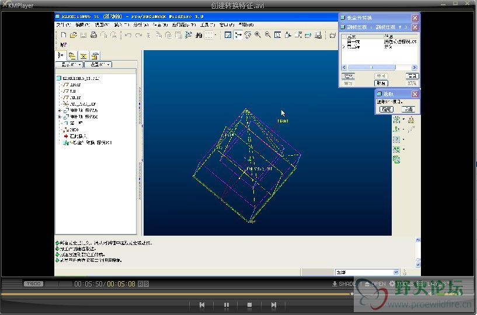Screen dimensions: 477x315
Task: Select the first element row in conversion dialog
Action: (x=379, y=41)
